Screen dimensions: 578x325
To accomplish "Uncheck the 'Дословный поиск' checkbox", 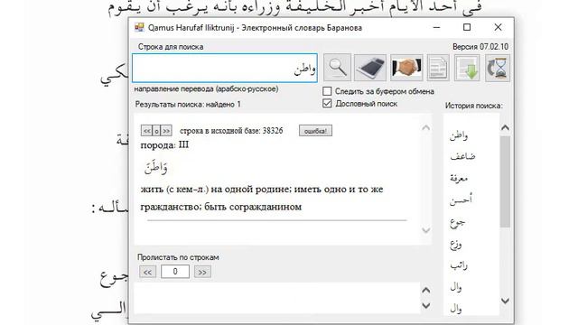I will [327, 104].
